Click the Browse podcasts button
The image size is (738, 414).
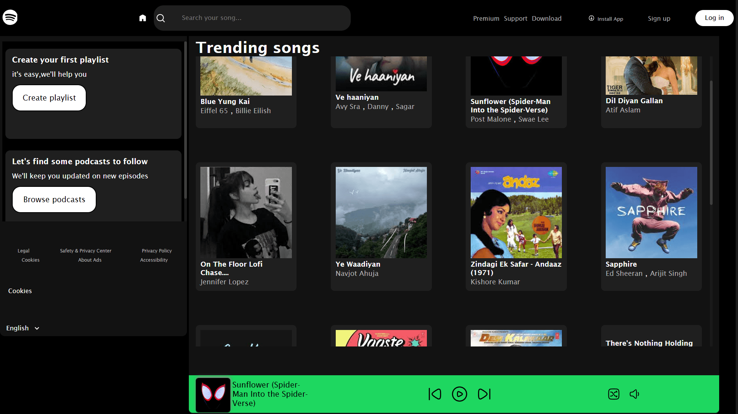[54, 199]
